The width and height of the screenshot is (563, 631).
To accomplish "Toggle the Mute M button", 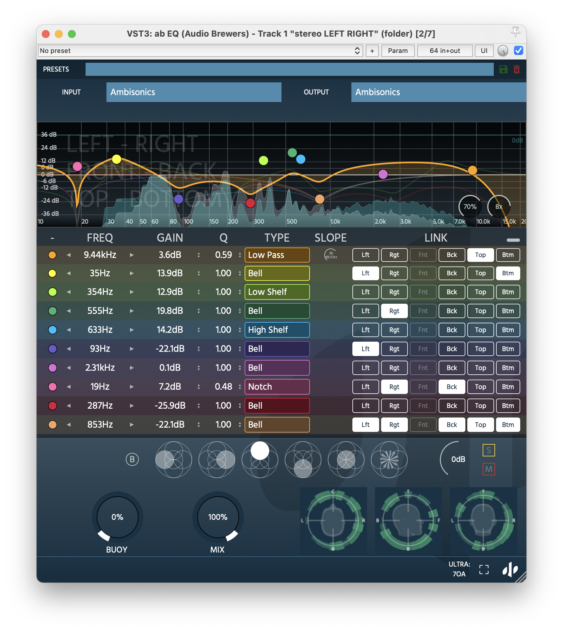I will (489, 469).
